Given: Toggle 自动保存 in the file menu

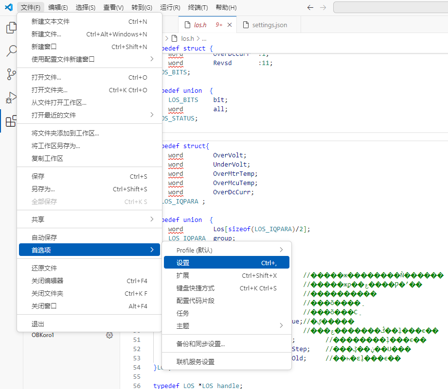Looking at the screenshot, I should click(90, 237).
